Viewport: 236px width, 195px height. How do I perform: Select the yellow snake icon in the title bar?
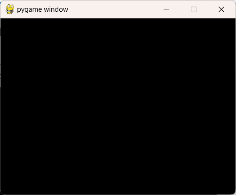[x=10, y=9]
